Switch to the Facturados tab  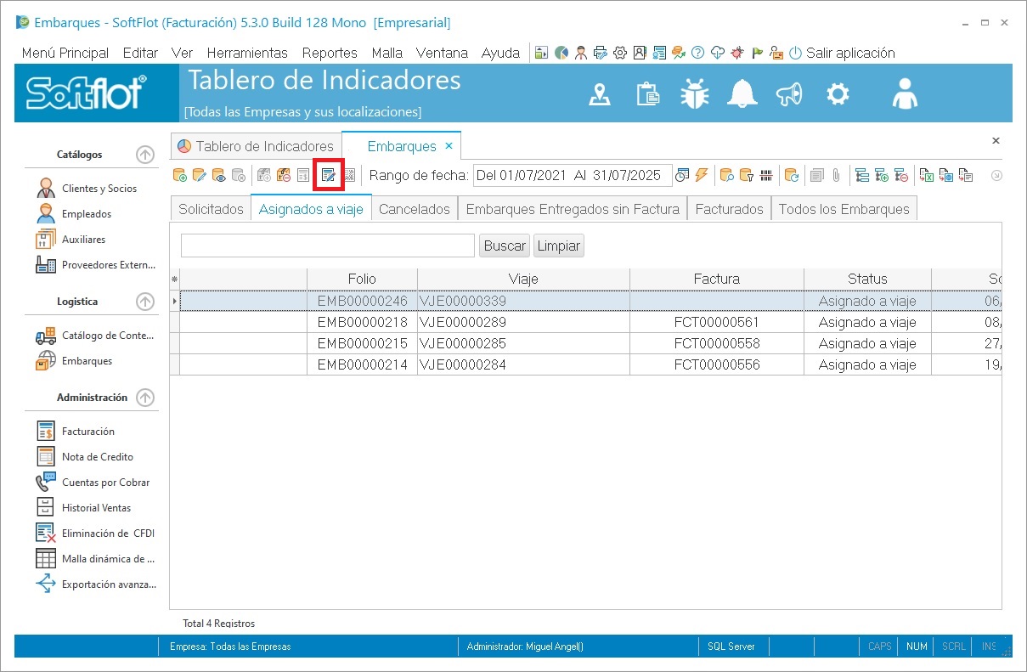point(729,209)
